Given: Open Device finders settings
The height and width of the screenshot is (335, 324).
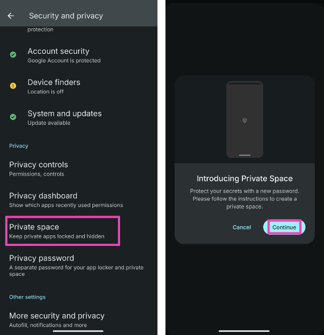Looking at the screenshot, I should coord(54,86).
